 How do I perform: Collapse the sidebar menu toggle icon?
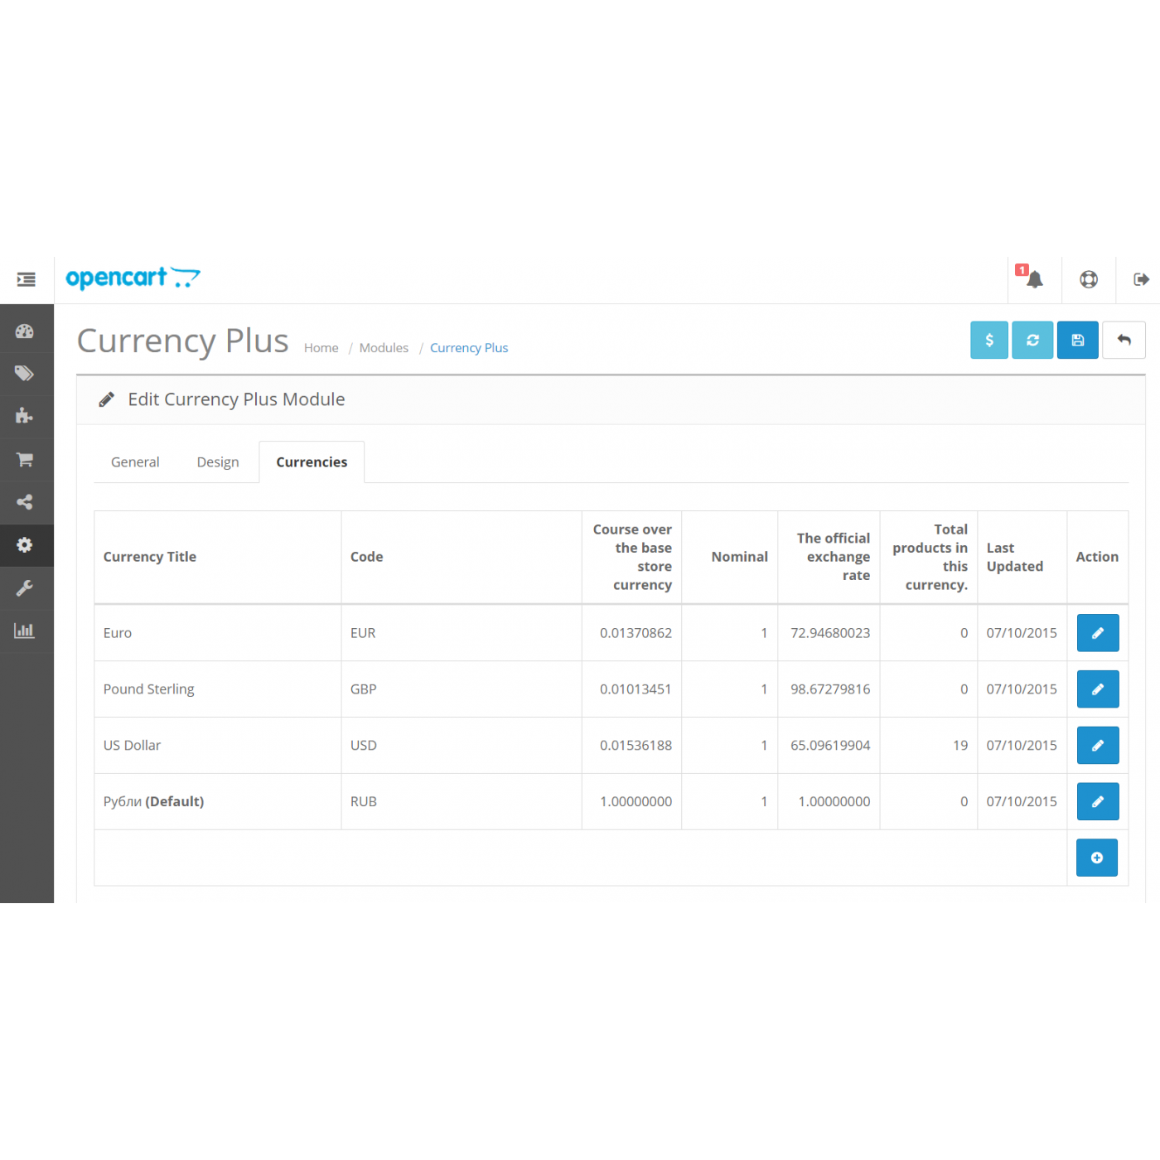(x=27, y=279)
